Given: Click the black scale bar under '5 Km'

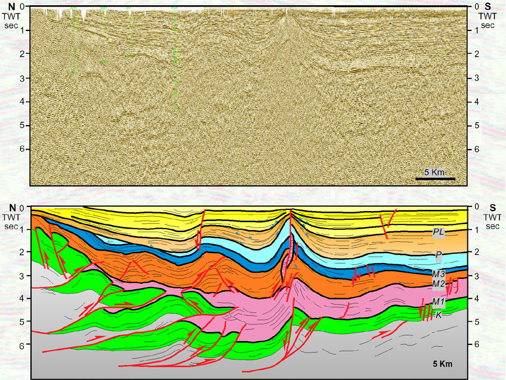Looking at the screenshot, I should 435,178.
